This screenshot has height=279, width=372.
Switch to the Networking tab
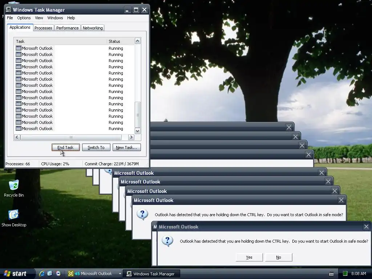(x=93, y=28)
